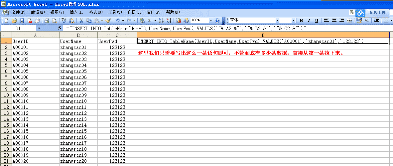This screenshot has width=393, height=166.
Task: Open the 格式 (Format) menu
Action: tap(96, 12)
